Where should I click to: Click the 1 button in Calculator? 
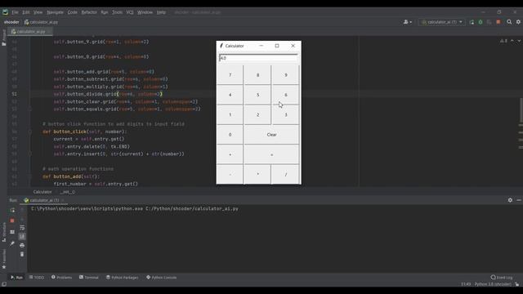click(x=230, y=114)
